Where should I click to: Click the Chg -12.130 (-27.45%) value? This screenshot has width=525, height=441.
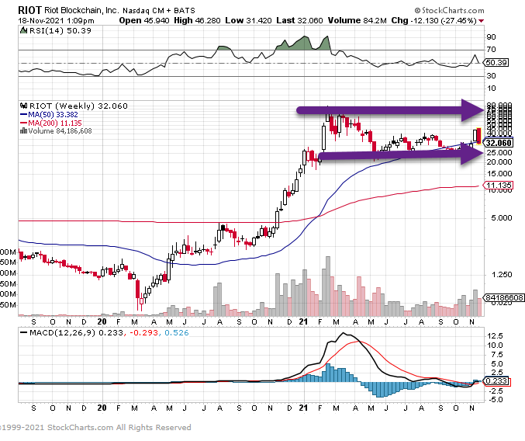[x=434, y=20]
